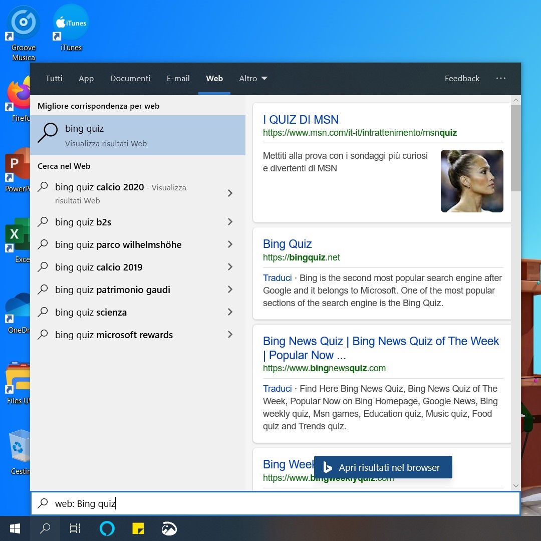Open the Recycle Bin (Cestino) icon
Screen dimensions: 541x541
[x=20, y=452]
